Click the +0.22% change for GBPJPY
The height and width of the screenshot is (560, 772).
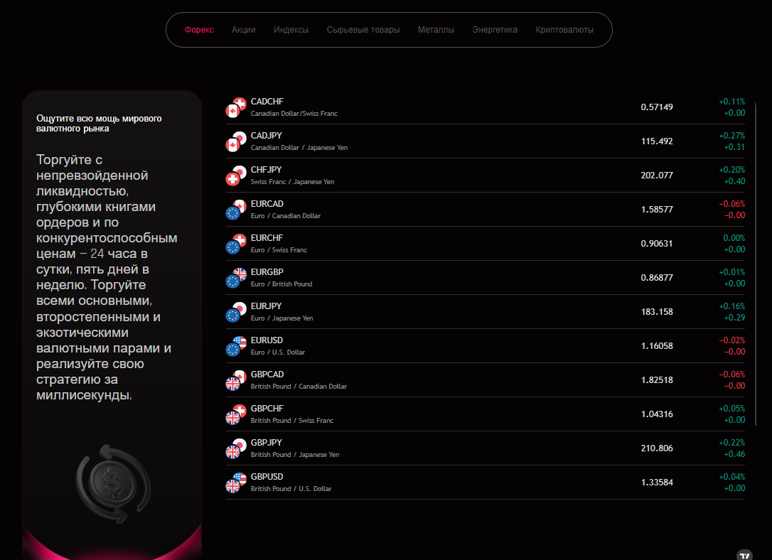[x=731, y=443]
